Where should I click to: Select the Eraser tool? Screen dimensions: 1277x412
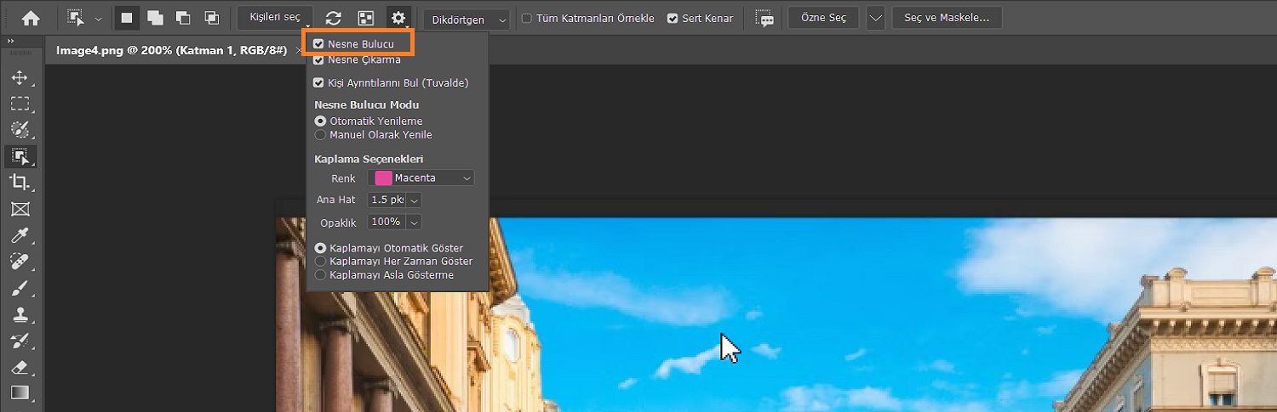(x=20, y=366)
